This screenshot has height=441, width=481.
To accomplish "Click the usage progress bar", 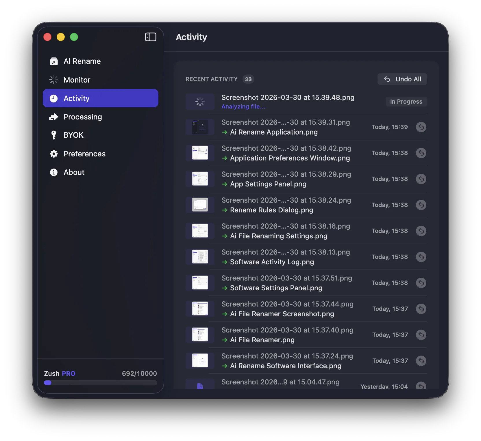I will [x=100, y=383].
